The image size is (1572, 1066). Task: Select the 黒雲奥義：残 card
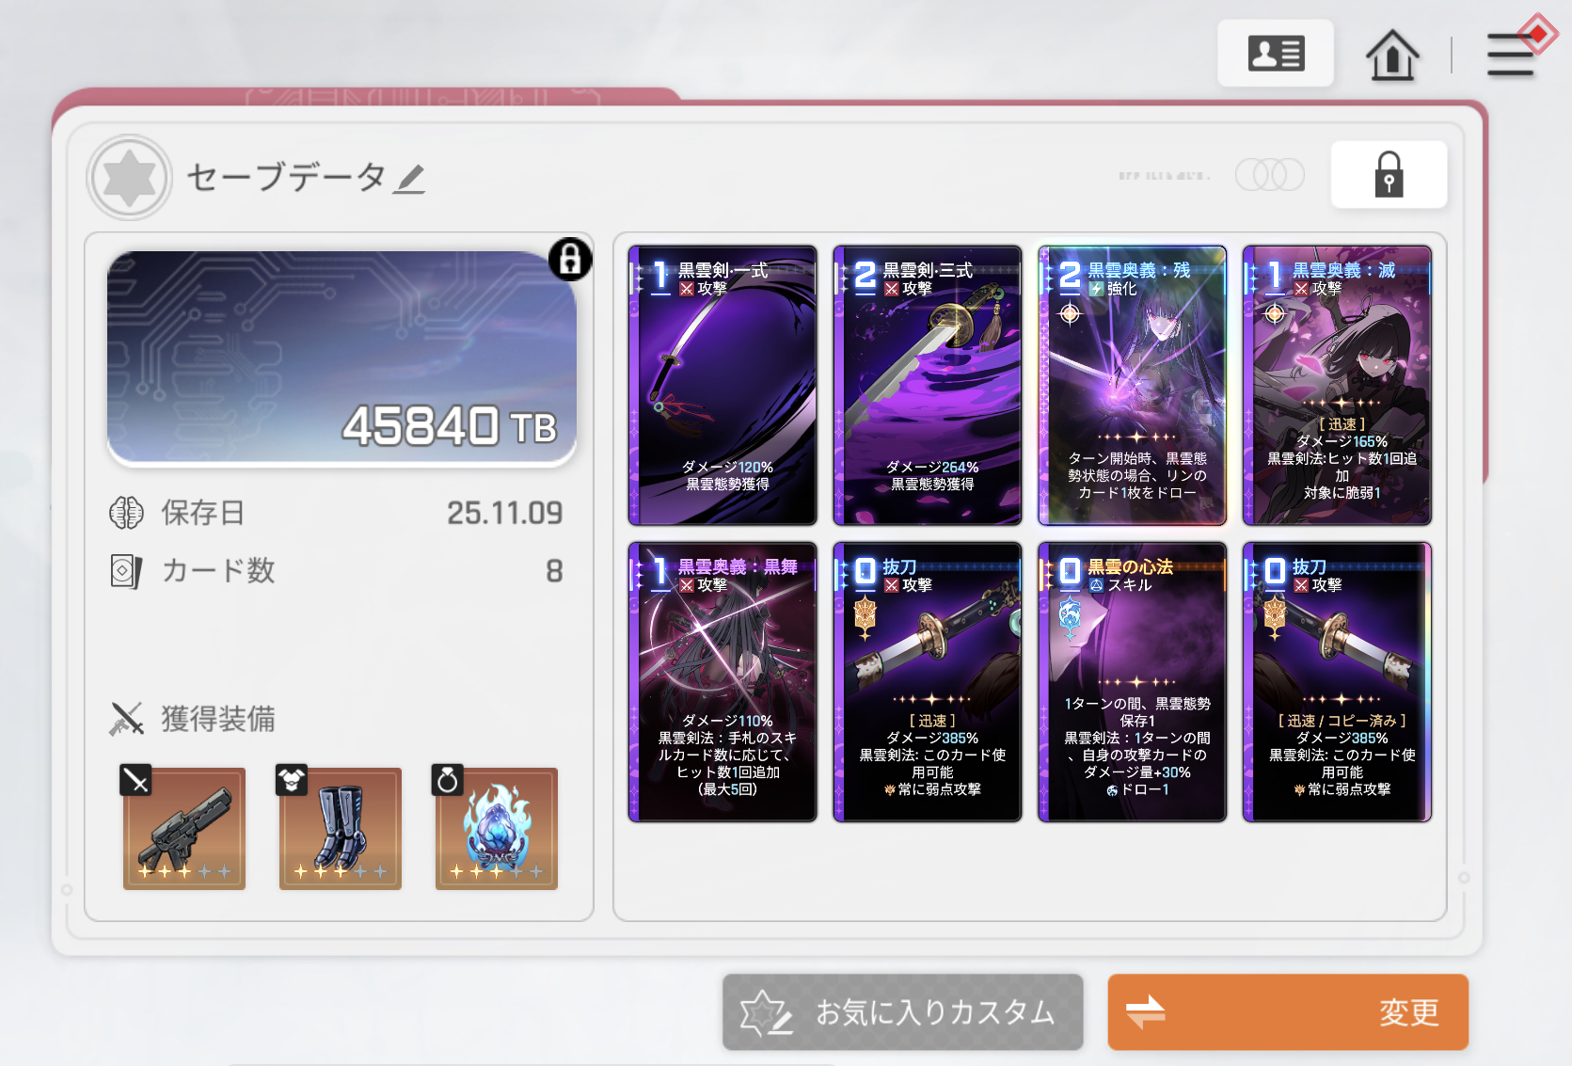(1133, 386)
